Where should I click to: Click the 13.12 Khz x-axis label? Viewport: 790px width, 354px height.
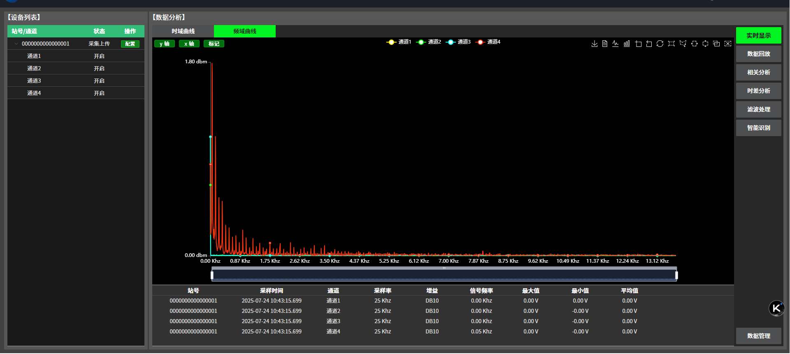[657, 261]
